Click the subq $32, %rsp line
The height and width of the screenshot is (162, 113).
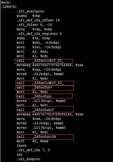click(x=33, y=38)
